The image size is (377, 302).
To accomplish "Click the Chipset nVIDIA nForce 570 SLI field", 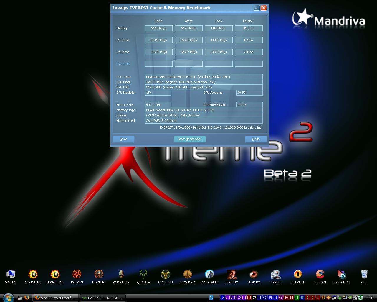I will coord(204,115).
